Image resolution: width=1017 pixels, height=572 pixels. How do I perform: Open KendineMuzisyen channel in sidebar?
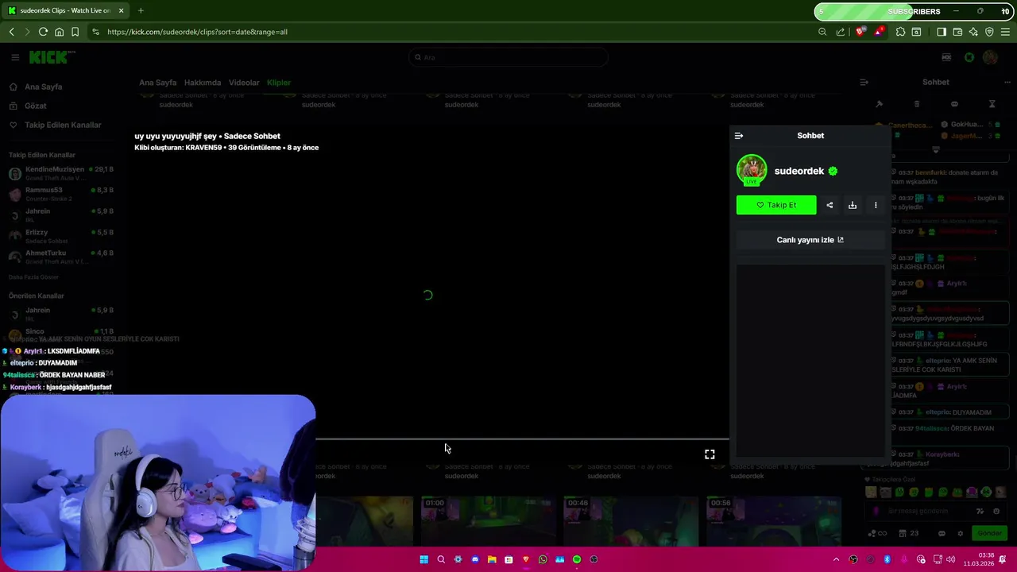click(x=61, y=172)
